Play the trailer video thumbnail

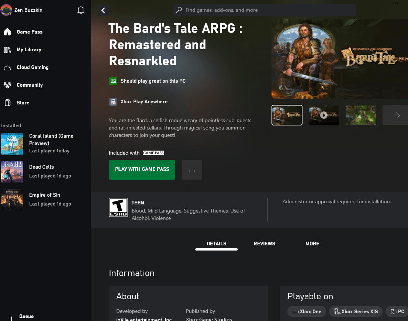point(324,115)
